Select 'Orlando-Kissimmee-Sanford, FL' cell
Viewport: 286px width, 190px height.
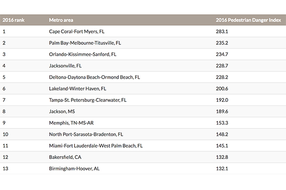[x=83, y=54]
